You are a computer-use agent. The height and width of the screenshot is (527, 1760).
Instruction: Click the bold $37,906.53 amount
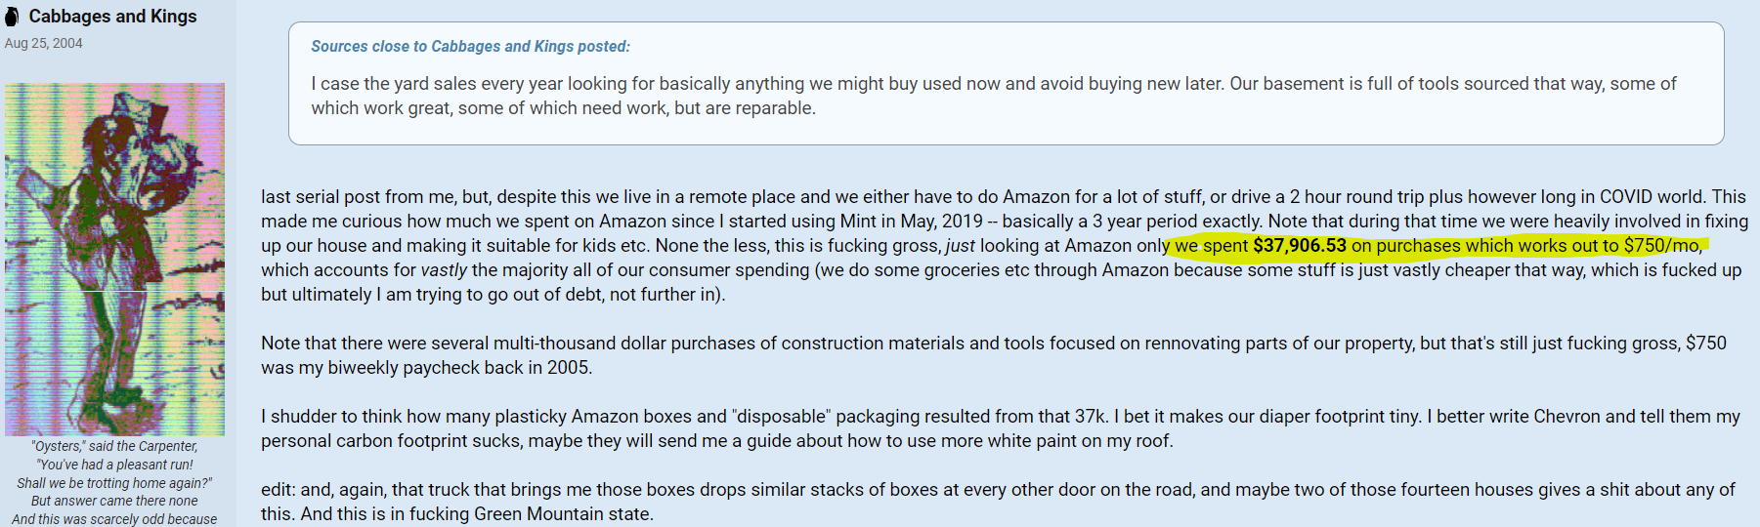pos(1299,246)
